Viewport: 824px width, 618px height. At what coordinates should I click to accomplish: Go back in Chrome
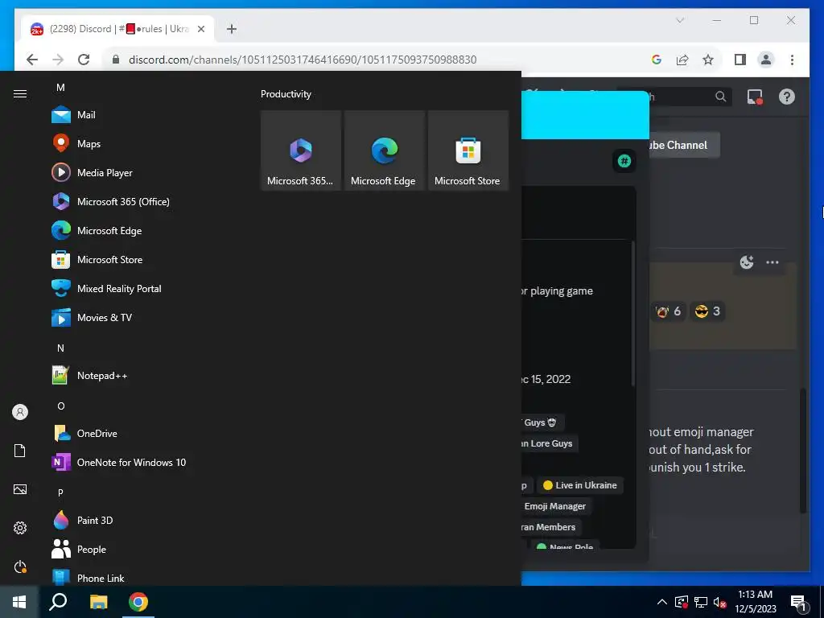32,60
